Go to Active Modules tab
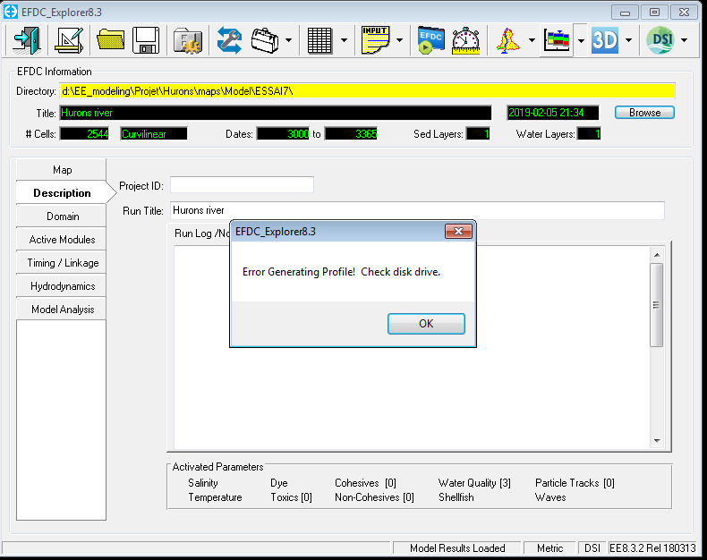Image resolution: width=707 pixels, height=560 pixels. coord(62,240)
